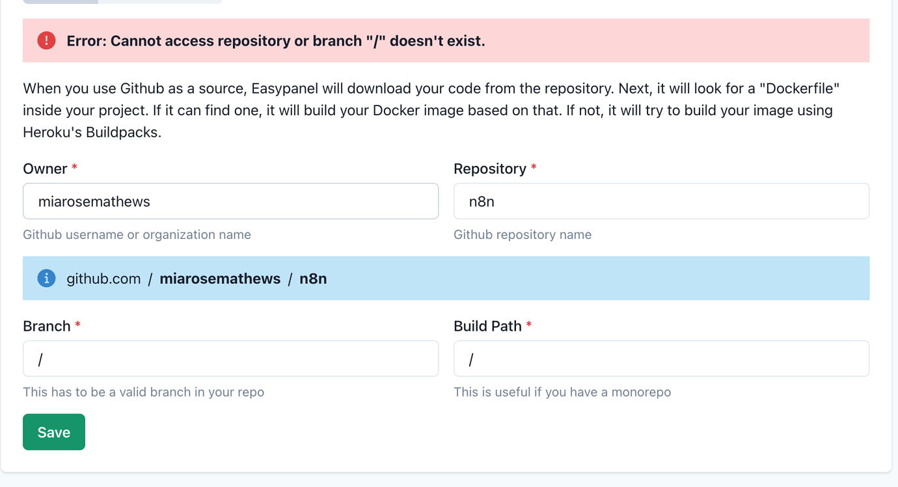The height and width of the screenshot is (487, 898).
Task: Select "miarosemathews" in the breadcrumb banner
Action: (220, 278)
